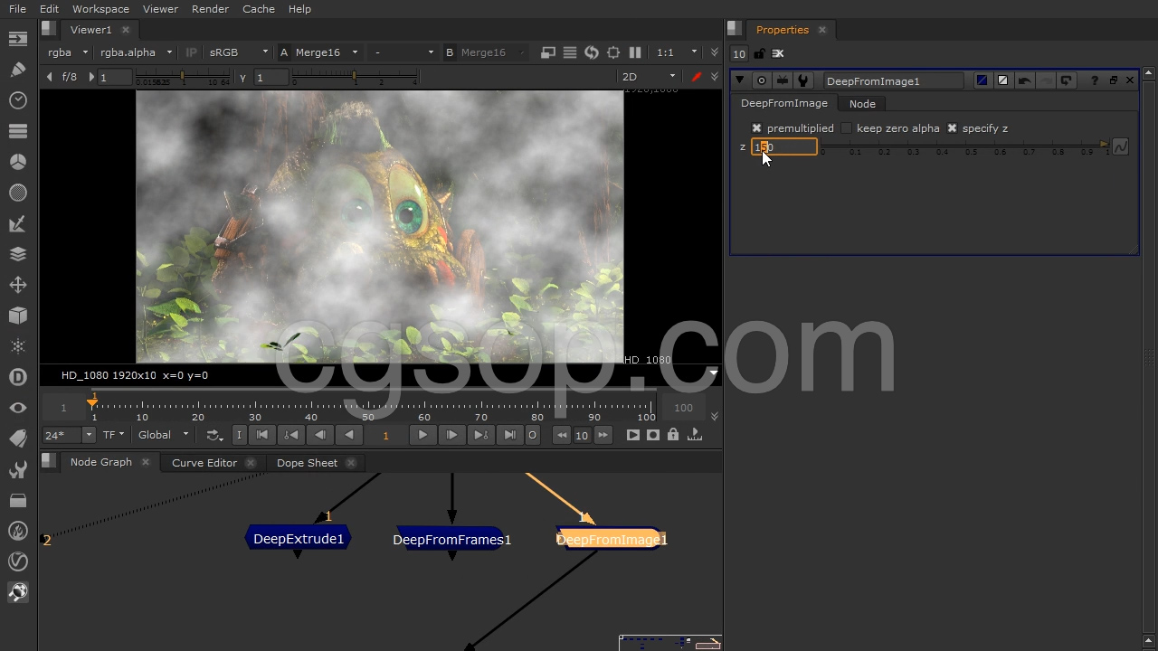Open the MetaData nodes tag icon
This screenshot has width=1158, height=651.
click(x=18, y=439)
